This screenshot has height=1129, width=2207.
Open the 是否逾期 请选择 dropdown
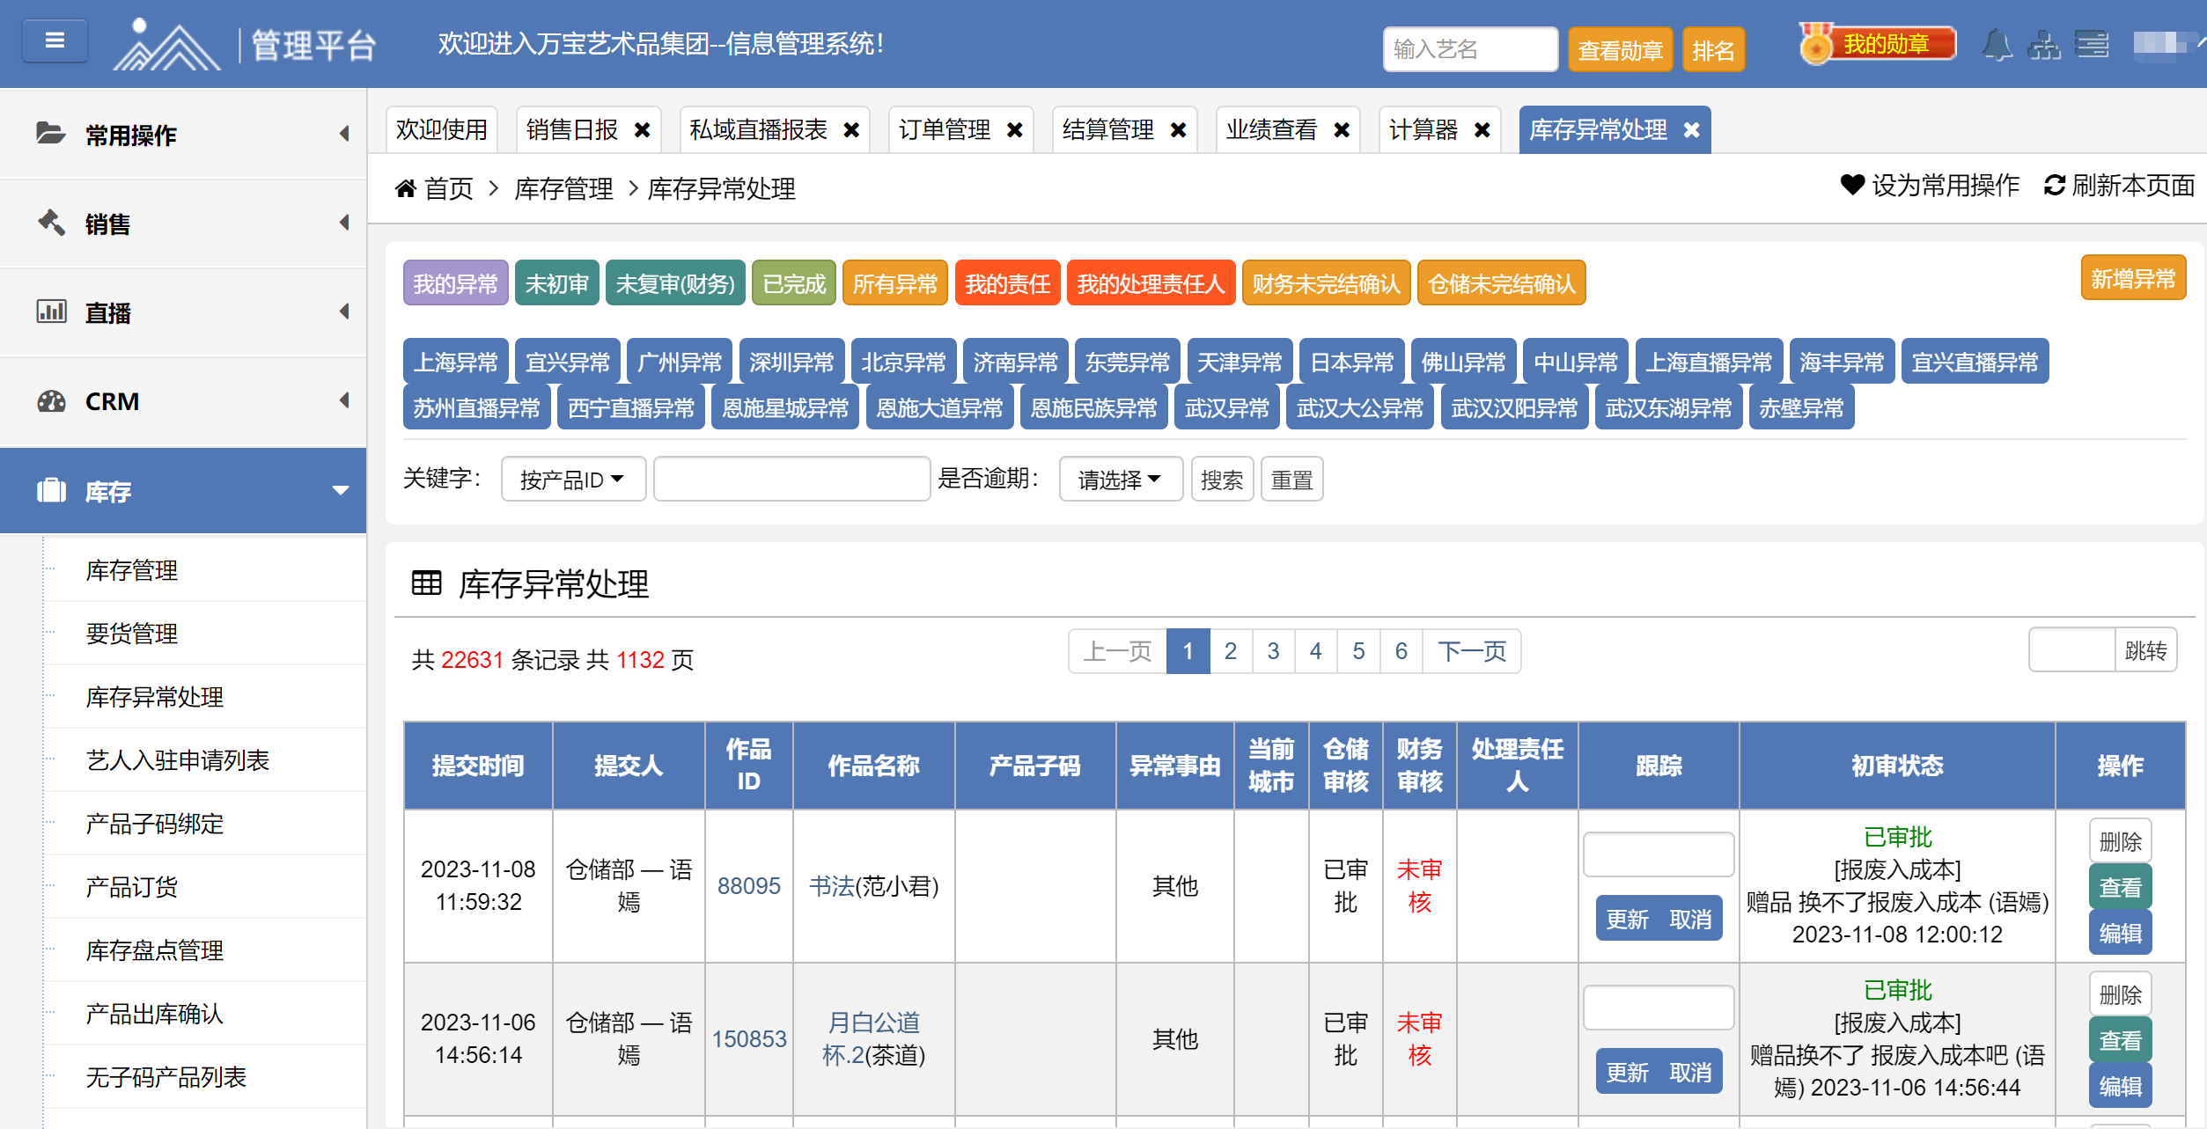[1121, 479]
